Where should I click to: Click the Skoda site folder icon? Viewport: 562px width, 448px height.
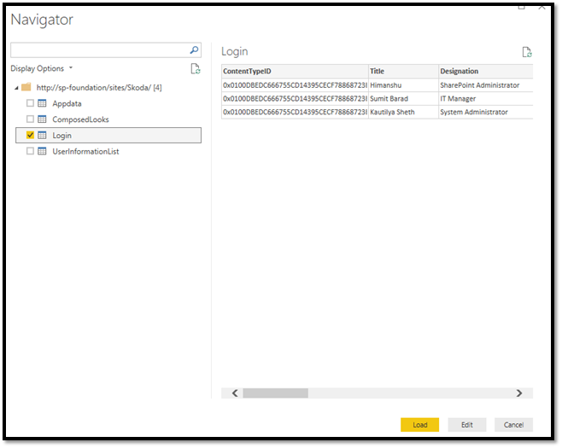click(26, 87)
